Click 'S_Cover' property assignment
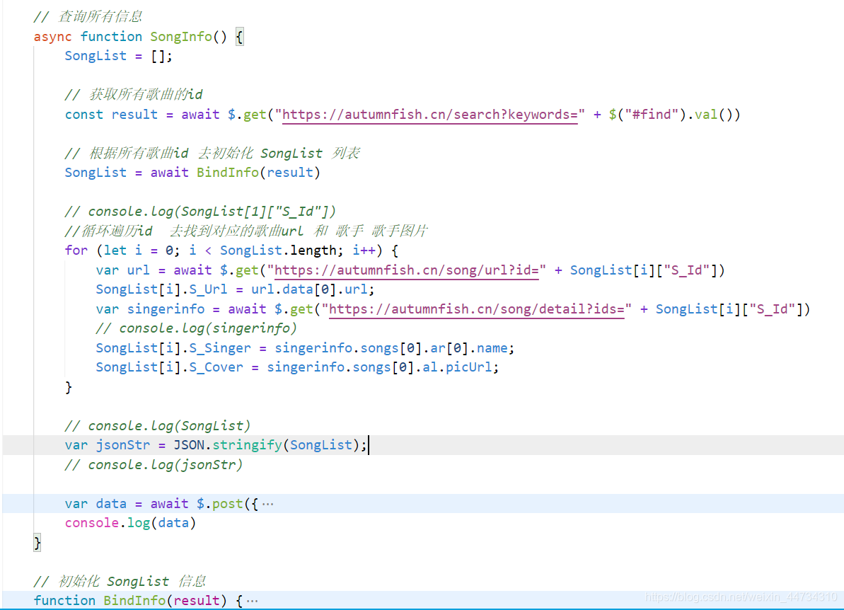The width and height of the screenshot is (844, 610). pyautogui.click(x=216, y=367)
